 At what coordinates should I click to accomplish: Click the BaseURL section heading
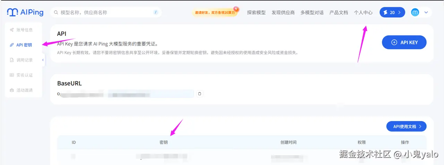pos(69,84)
